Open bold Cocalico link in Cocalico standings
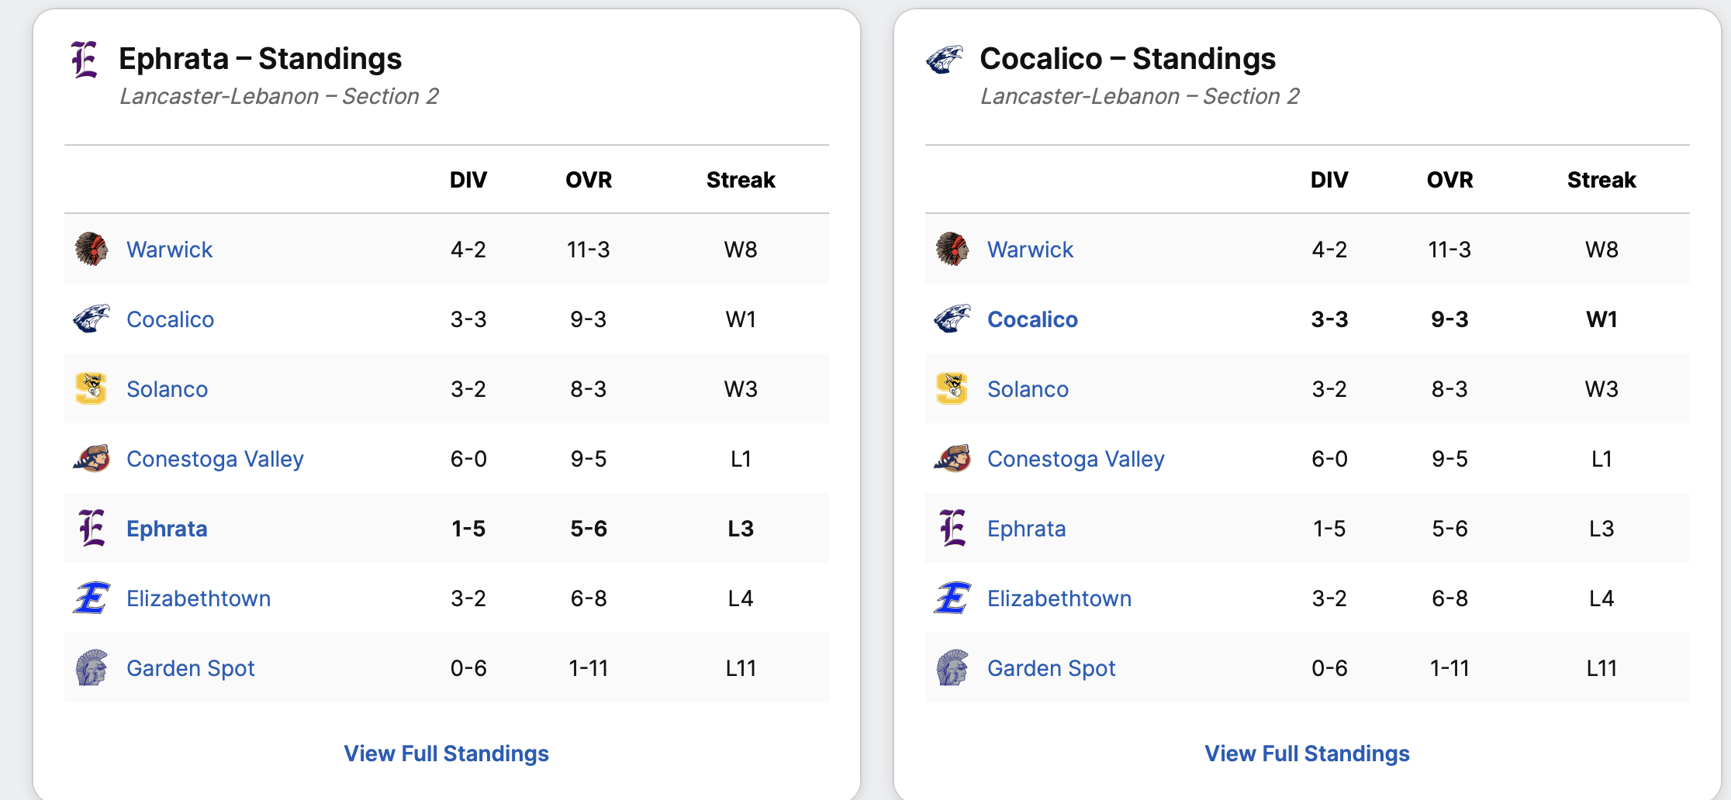Viewport: 1731px width, 800px height. (1032, 319)
